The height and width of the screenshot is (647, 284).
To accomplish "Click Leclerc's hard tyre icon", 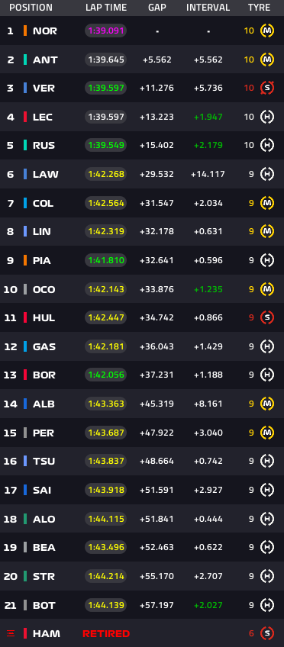I will [267, 117].
